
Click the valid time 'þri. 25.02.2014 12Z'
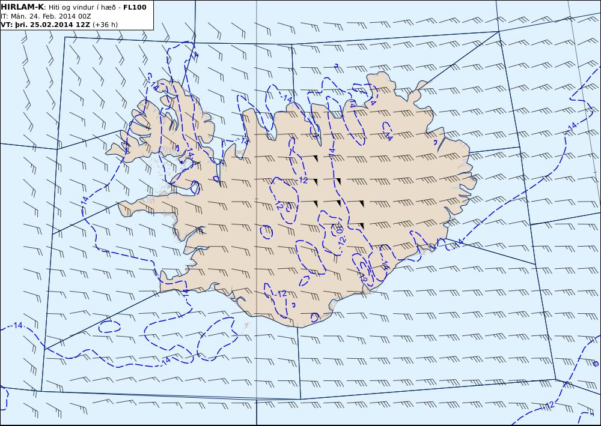51,25
